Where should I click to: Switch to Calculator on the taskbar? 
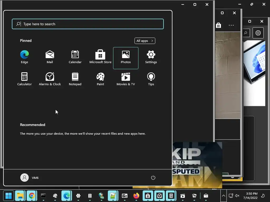tap(171, 196)
